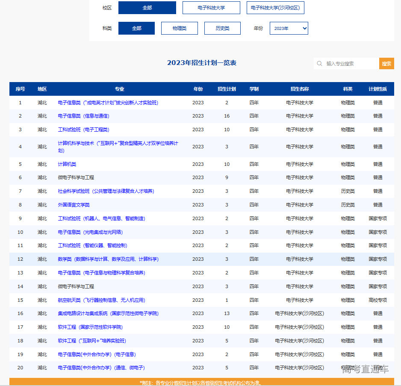Click the magnifier icon in search box

tap(319, 64)
